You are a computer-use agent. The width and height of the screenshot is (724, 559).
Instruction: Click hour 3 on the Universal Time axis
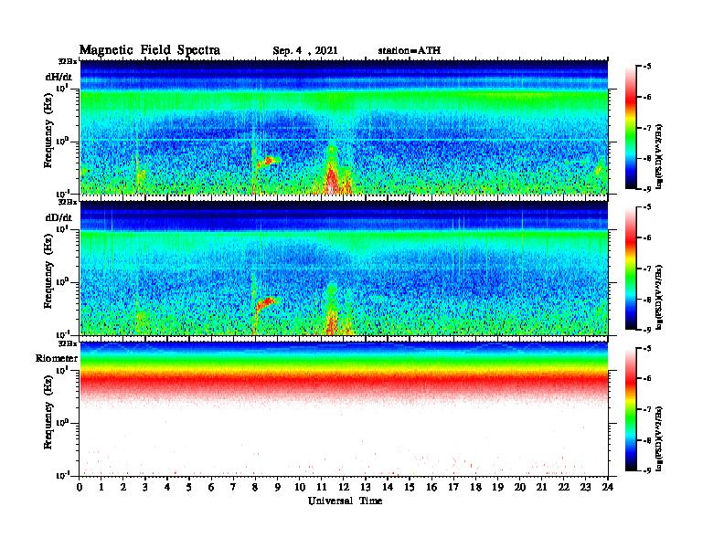(145, 488)
